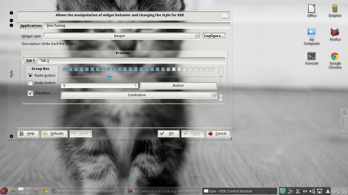Image resolution: width=348 pixels, height=195 pixels.
Task: Click the topmost round button on window's left edge
Action: 11,13
